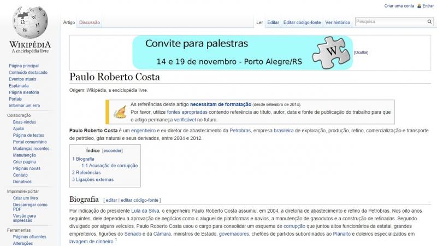
Task: Collapse the Imprimir/exportar sidebar section
Action: click(x=23, y=192)
